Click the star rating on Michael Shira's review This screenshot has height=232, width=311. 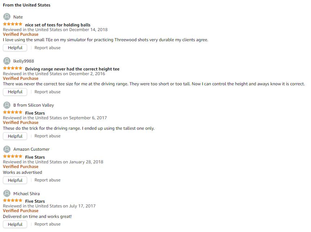tap(13, 201)
